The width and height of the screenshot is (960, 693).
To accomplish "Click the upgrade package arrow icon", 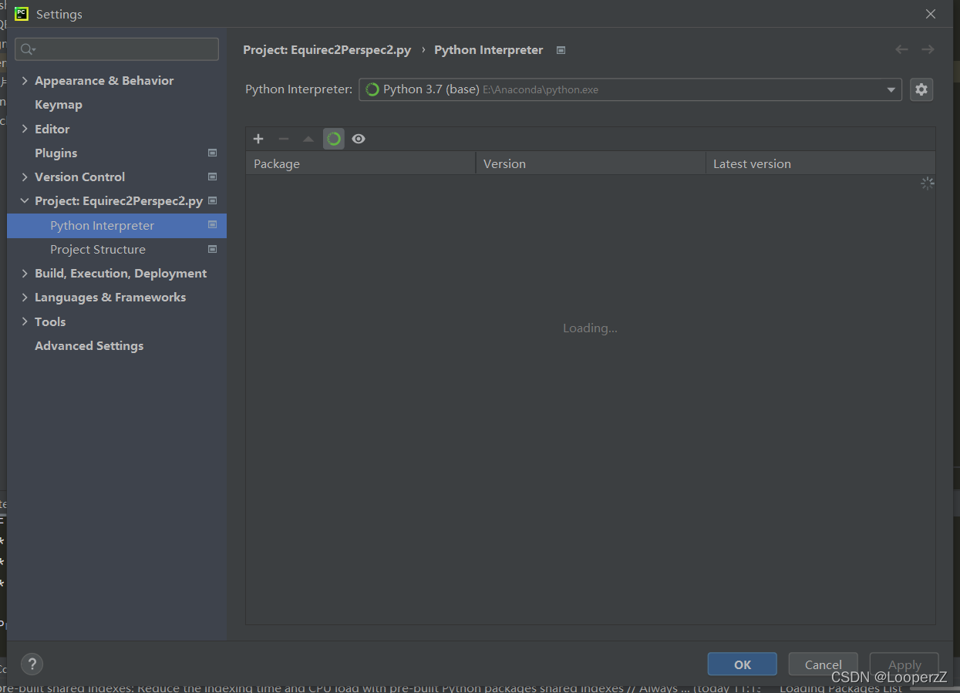I will pyautogui.click(x=308, y=139).
